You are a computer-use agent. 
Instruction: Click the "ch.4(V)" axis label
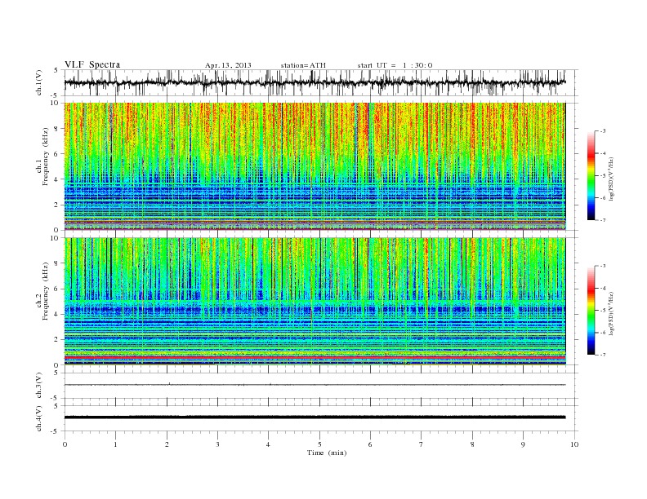(x=38, y=418)
